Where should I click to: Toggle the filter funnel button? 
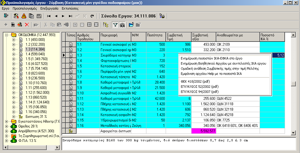(x=115, y=25)
